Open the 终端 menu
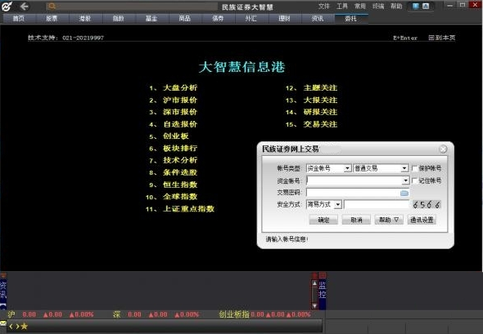The image size is (483, 334). point(378,7)
